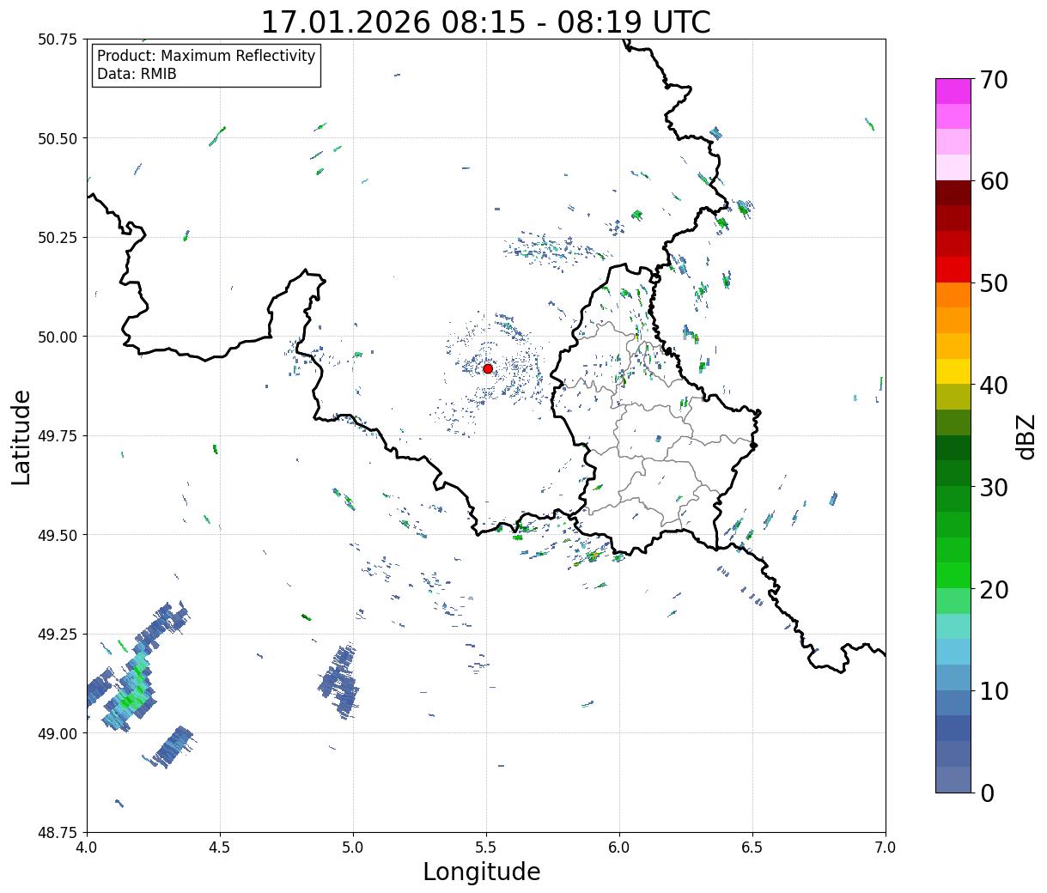
Task: Click the 70 tick label on colorbar
Action: click(993, 80)
